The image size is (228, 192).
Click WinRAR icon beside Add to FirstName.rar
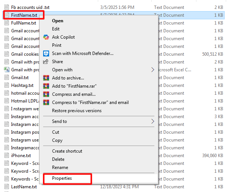click(x=46, y=86)
